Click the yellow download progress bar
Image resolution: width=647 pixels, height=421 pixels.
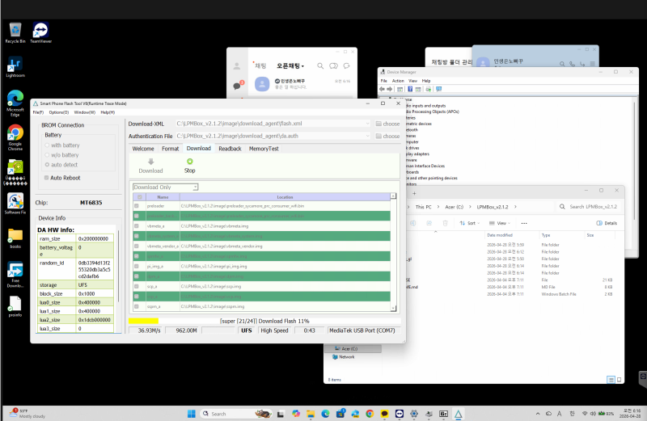point(143,321)
